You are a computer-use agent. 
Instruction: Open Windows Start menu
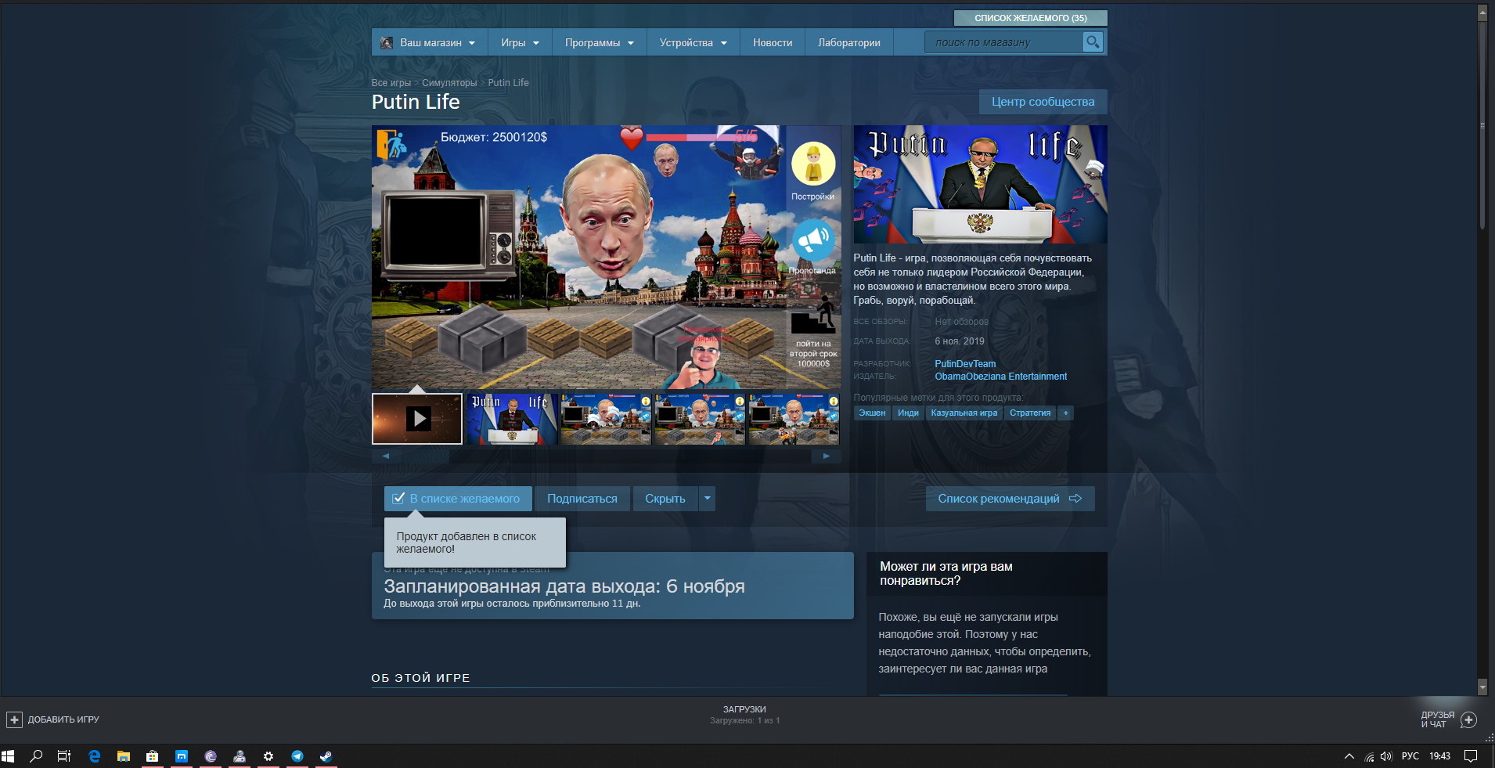[x=9, y=756]
